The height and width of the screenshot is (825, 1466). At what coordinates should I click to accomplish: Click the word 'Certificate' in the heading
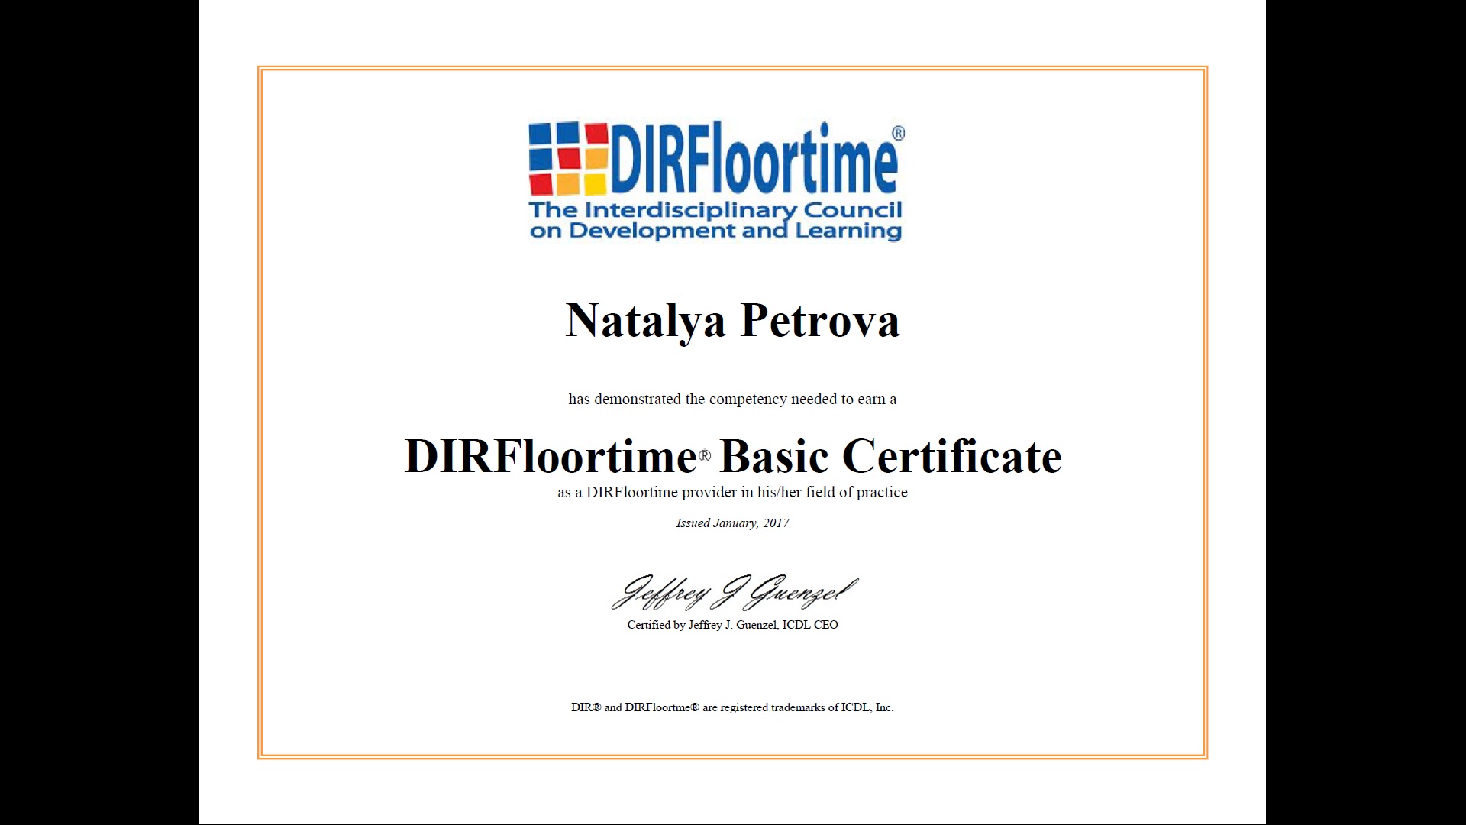951,457
